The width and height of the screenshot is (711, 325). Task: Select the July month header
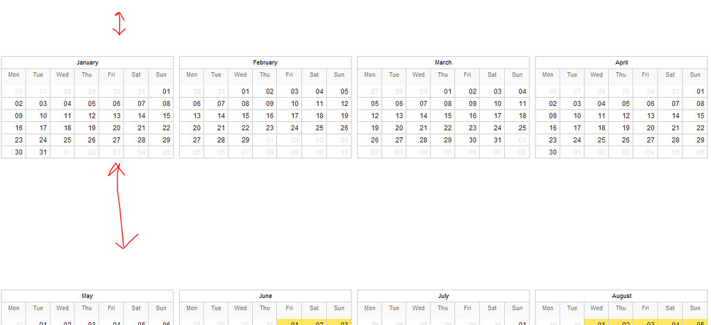click(443, 296)
